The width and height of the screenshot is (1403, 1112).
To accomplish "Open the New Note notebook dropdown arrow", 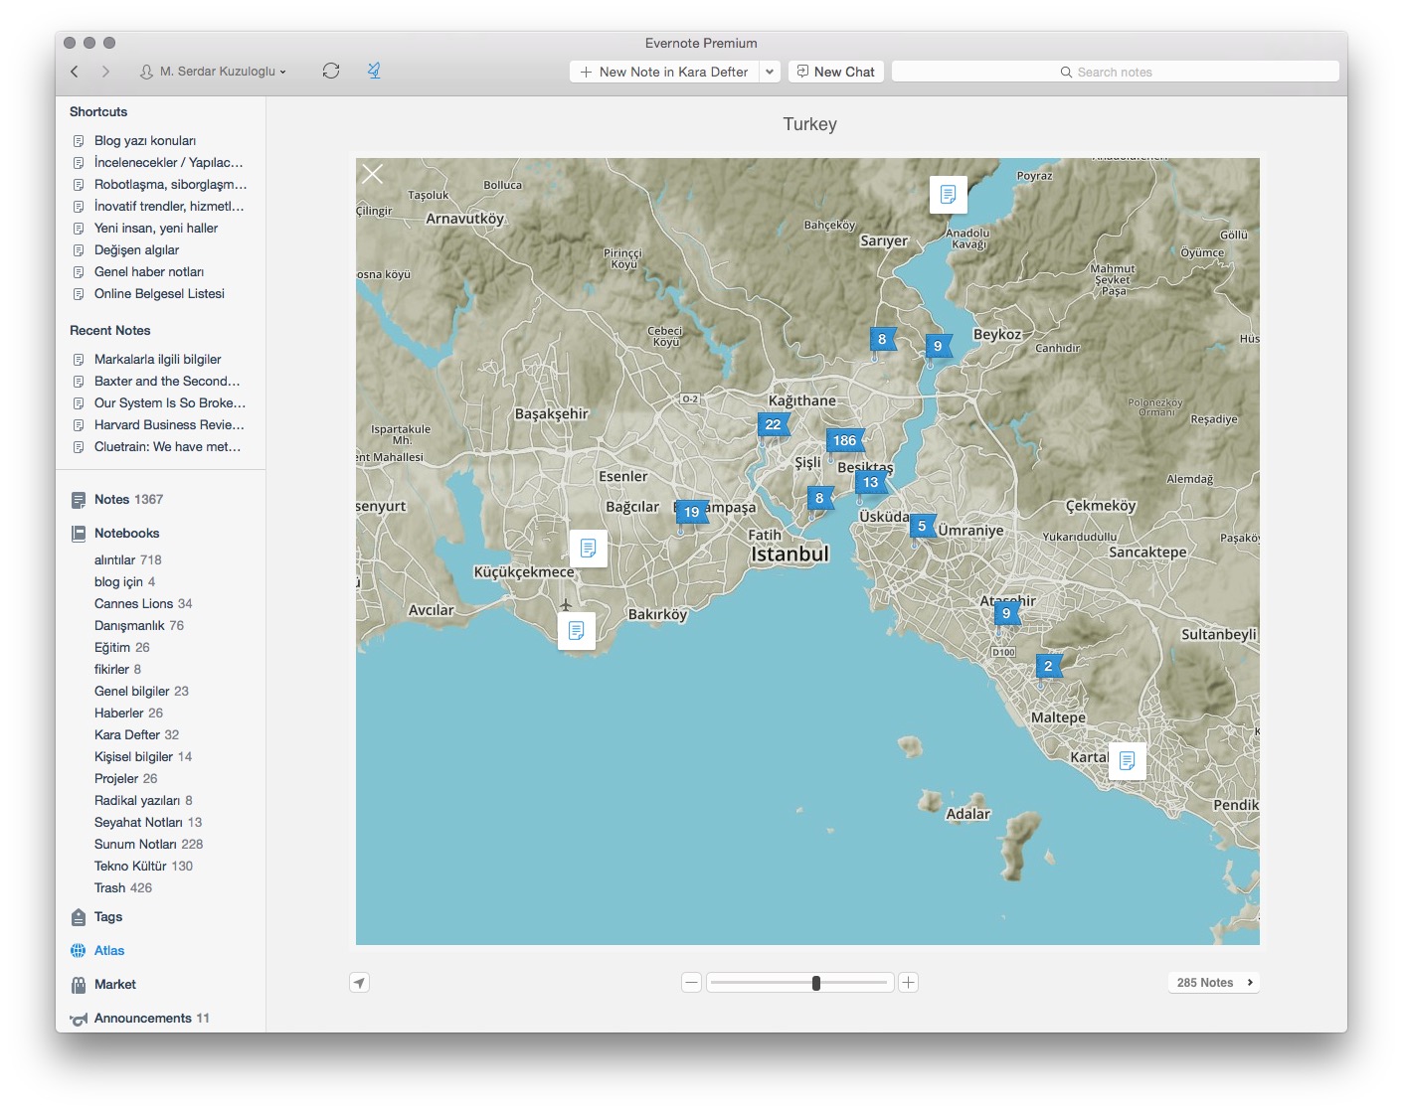I will tap(770, 72).
